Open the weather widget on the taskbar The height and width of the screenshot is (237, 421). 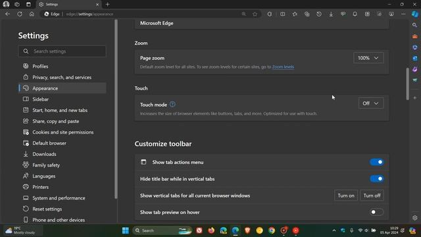coord(23,230)
